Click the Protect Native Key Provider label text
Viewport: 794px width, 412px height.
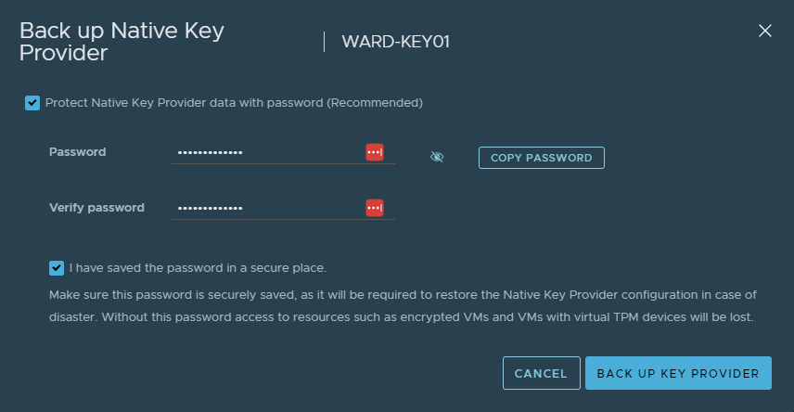[234, 103]
